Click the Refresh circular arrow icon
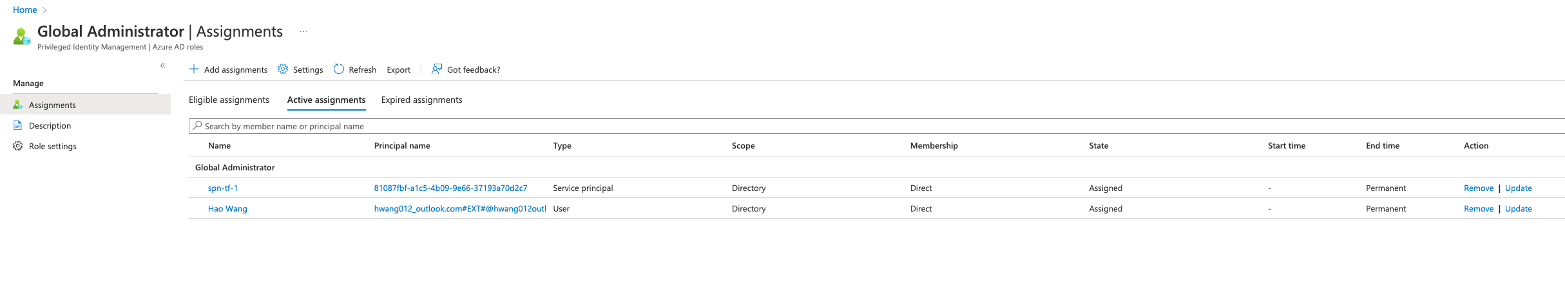Viewport: 1565px width, 308px height. [x=339, y=69]
